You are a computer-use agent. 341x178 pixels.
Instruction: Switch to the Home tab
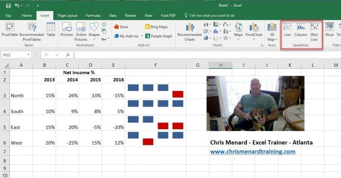[27, 16]
